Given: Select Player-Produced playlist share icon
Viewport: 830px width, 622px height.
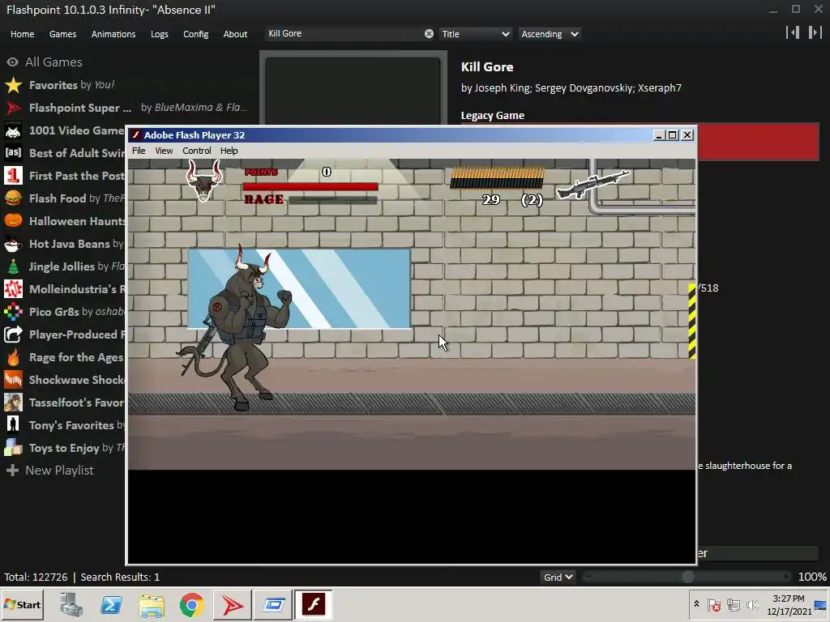Looking at the screenshot, I should click(x=13, y=334).
